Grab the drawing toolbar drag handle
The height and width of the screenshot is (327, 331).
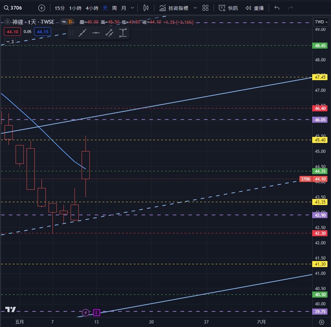(x=71, y=33)
